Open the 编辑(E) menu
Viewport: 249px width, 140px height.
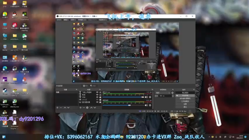[x=66, y=20]
